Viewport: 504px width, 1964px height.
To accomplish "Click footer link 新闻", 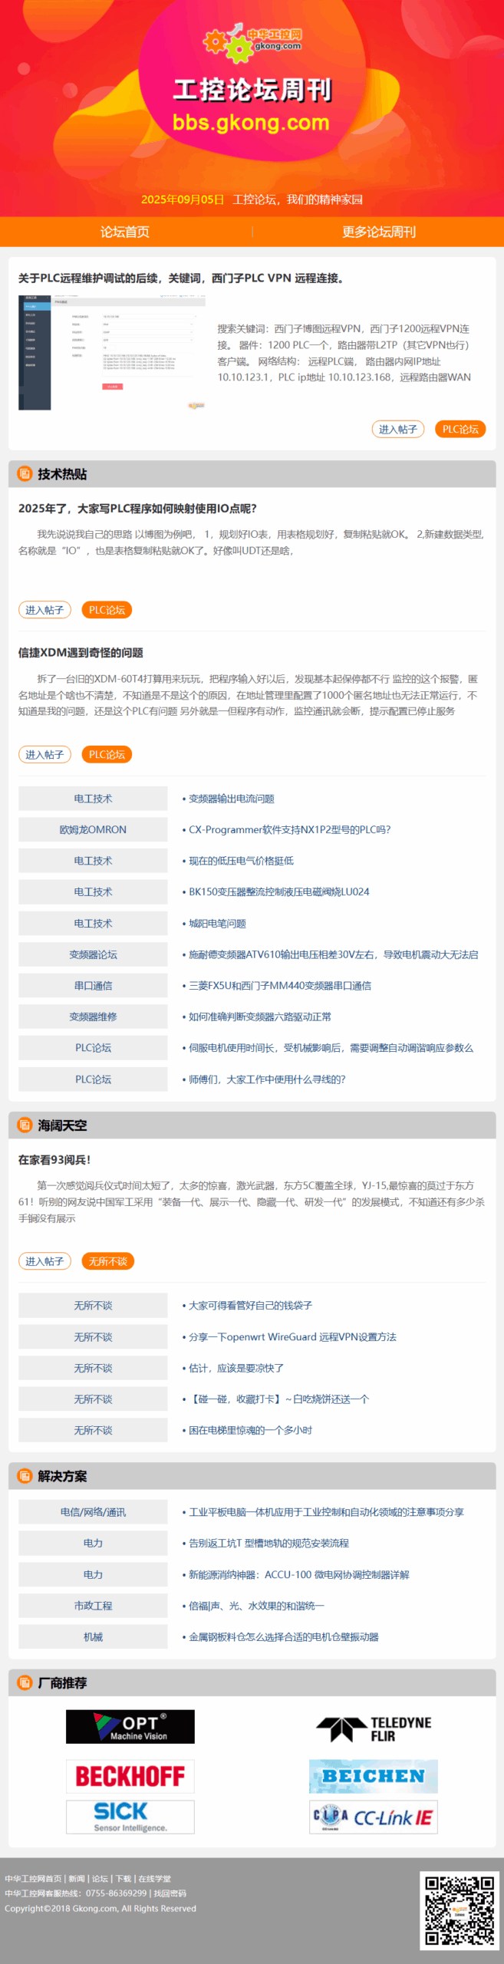I will (x=77, y=1879).
